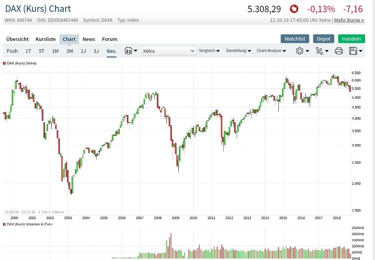
Task: Switch chart to 1J time range
Action: click(83, 51)
